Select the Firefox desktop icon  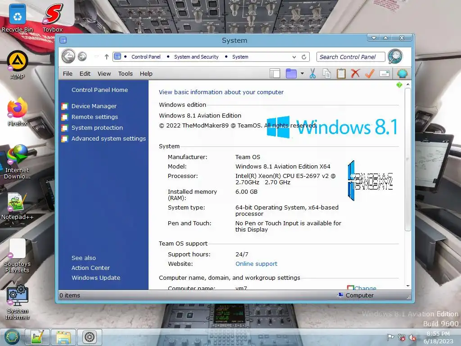click(17, 112)
